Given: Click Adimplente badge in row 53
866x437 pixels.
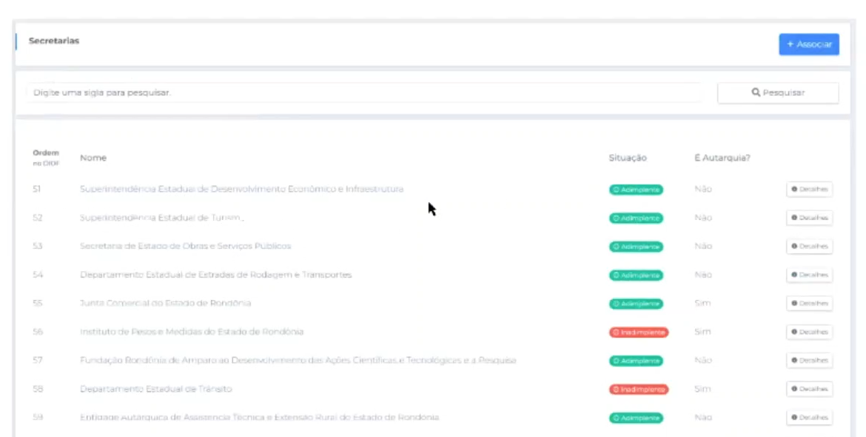Looking at the screenshot, I should pos(637,247).
